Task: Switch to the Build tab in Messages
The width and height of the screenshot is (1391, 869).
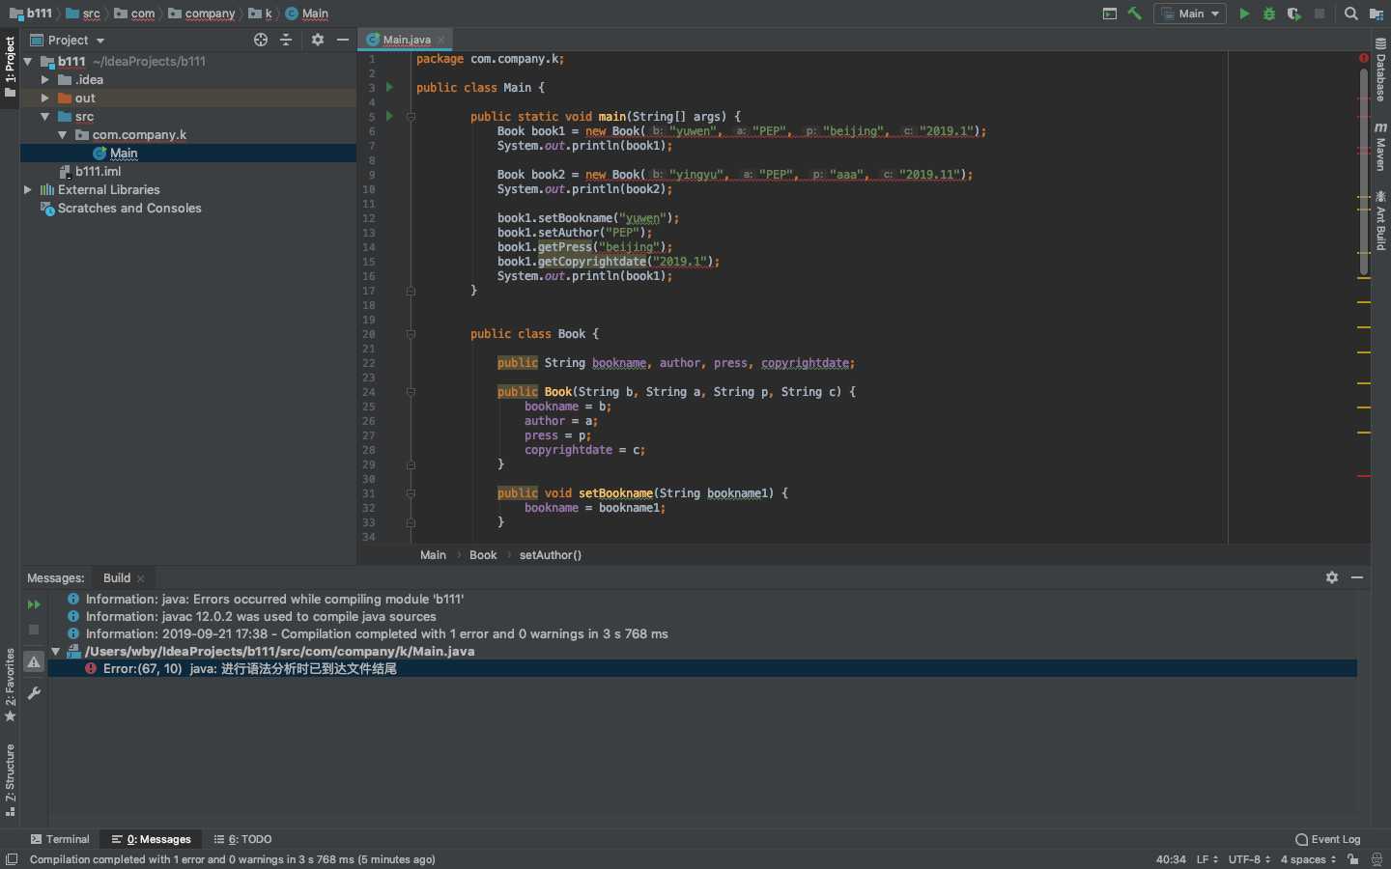Action: coord(117,577)
